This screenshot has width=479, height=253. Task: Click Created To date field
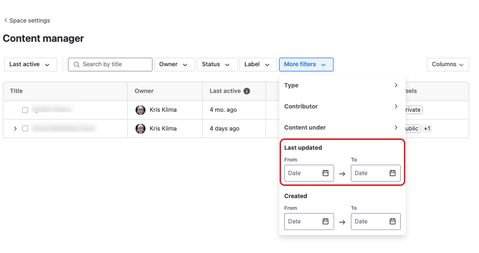375,221
